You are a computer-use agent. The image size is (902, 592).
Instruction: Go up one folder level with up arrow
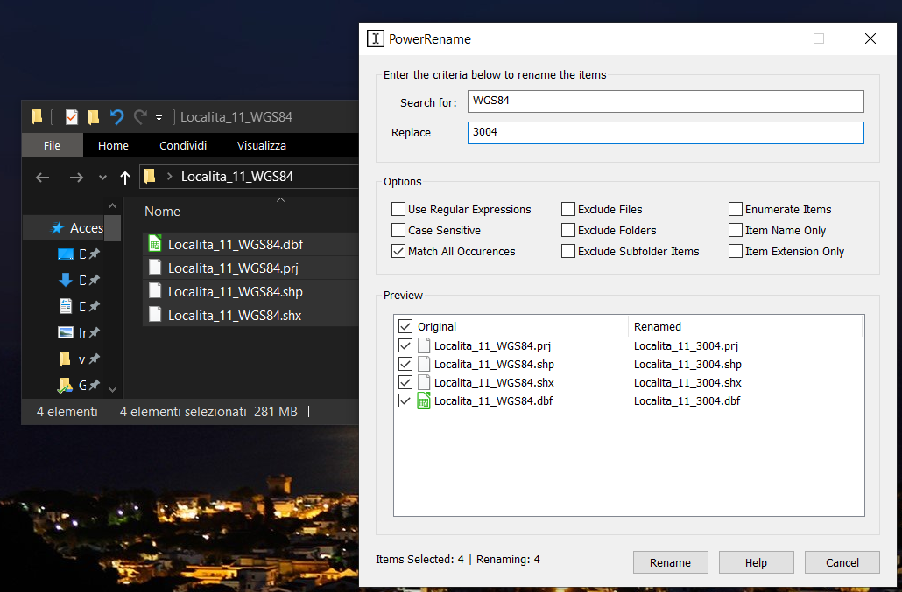point(125,177)
